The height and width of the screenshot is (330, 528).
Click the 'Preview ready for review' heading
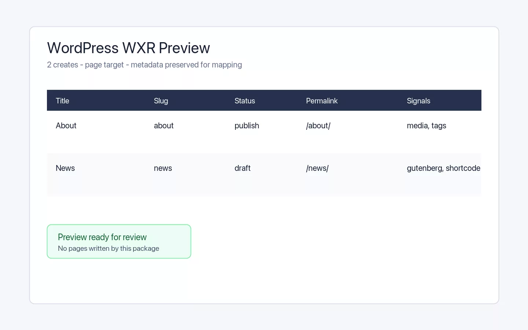point(102,237)
